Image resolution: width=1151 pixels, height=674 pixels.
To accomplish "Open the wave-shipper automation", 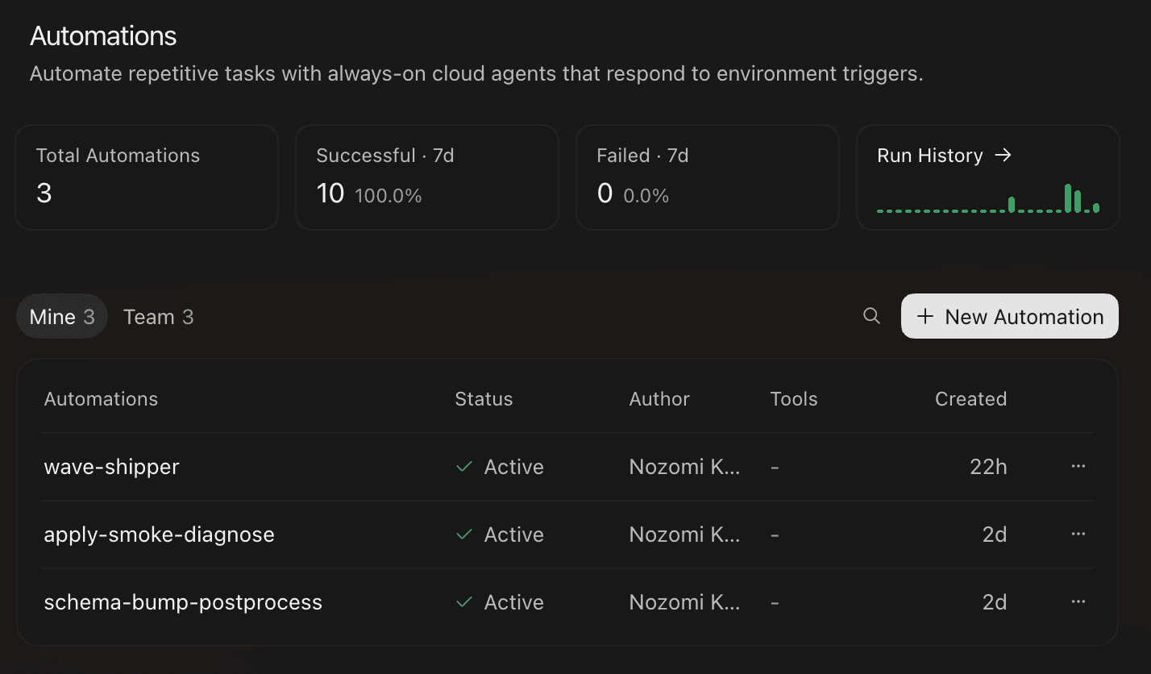I will pos(111,467).
